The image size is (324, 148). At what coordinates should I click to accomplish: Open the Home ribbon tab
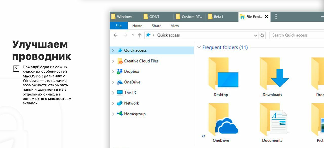pyautogui.click(x=137, y=26)
